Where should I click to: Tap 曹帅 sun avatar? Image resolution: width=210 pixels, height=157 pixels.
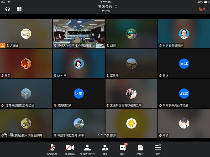coord(131,123)
